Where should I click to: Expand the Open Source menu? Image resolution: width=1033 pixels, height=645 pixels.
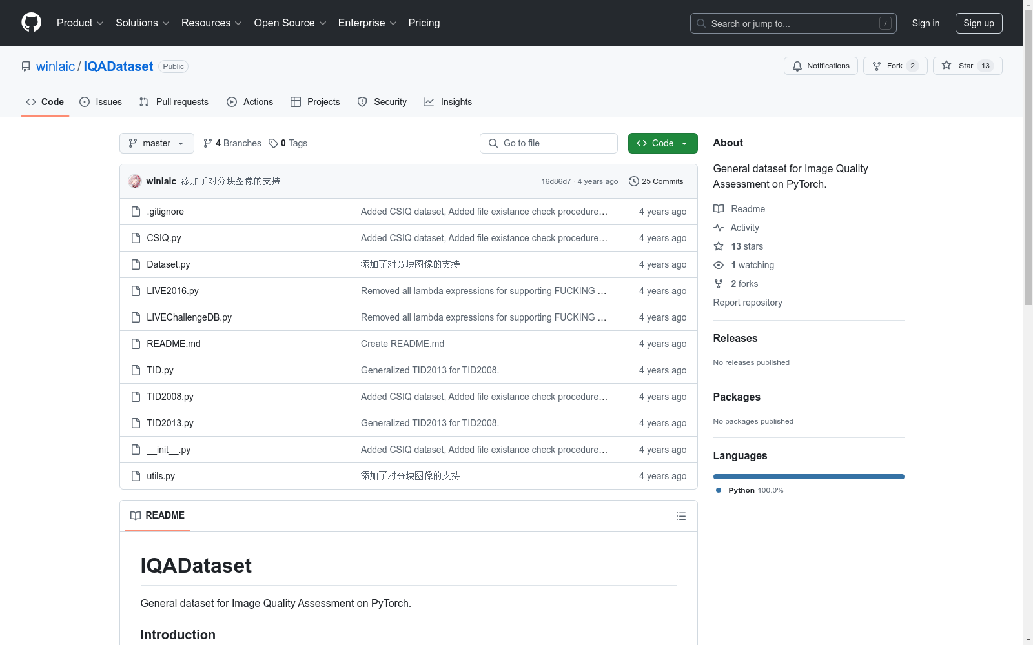(x=291, y=23)
